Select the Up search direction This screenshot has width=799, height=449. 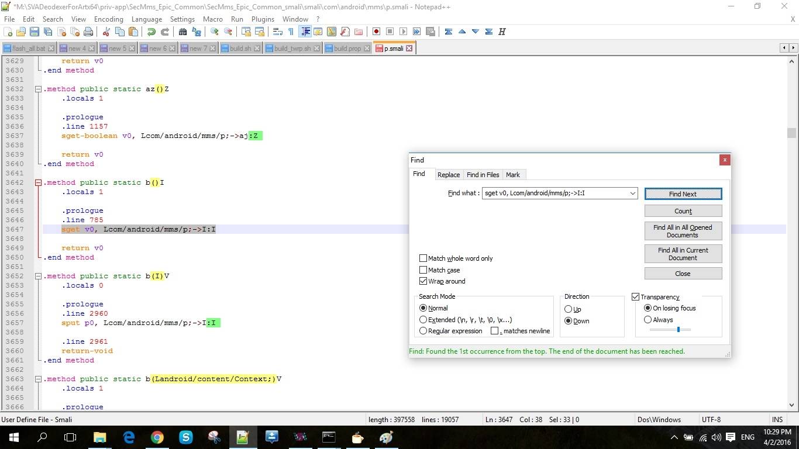click(568, 309)
